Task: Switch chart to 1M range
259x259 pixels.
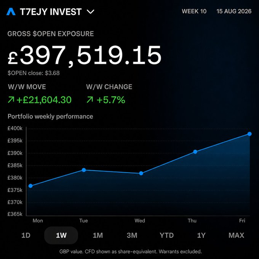Action: [x=98, y=235]
